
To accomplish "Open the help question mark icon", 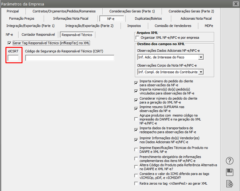I will click(x=230, y=161).
